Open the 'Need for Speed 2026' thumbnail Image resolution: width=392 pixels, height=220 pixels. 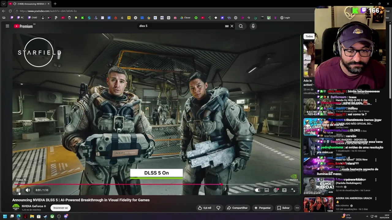(318, 166)
